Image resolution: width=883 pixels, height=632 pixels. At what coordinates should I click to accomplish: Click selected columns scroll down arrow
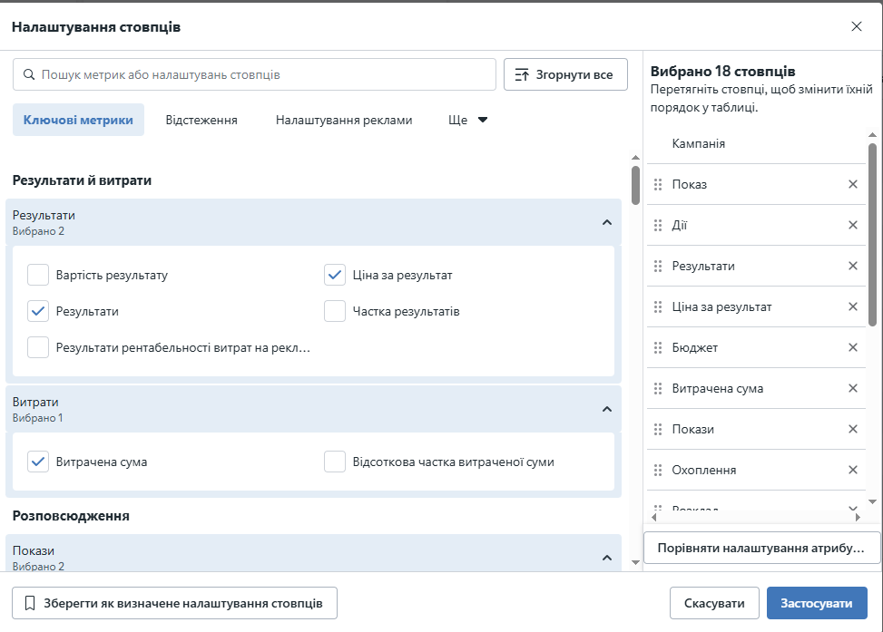(x=872, y=501)
